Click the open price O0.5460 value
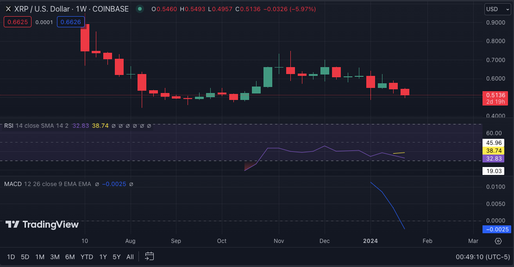The width and height of the screenshot is (514, 267). tap(164, 9)
